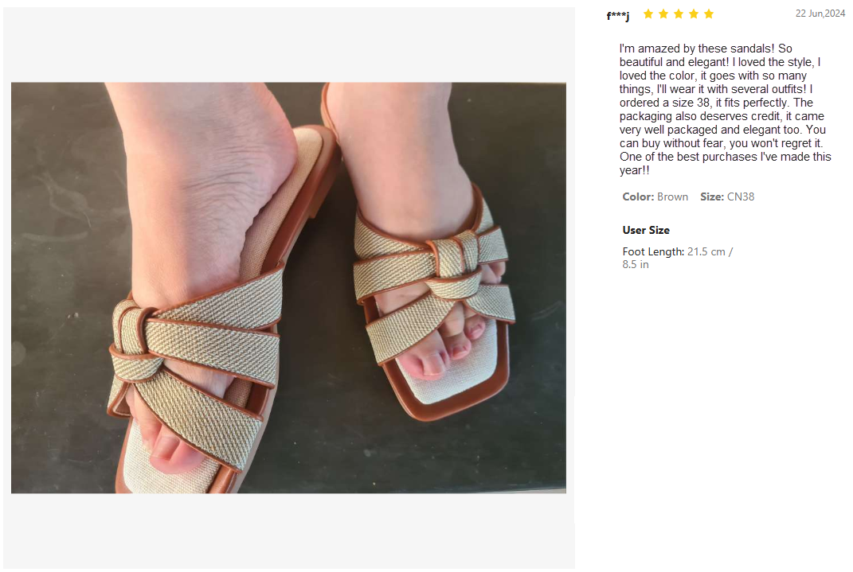
Task: Click the "Foot Length:" label
Action: point(653,251)
